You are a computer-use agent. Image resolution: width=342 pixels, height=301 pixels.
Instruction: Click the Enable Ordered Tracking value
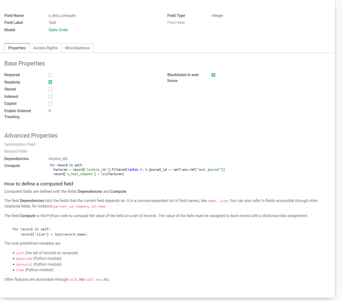(x=49, y=111)
